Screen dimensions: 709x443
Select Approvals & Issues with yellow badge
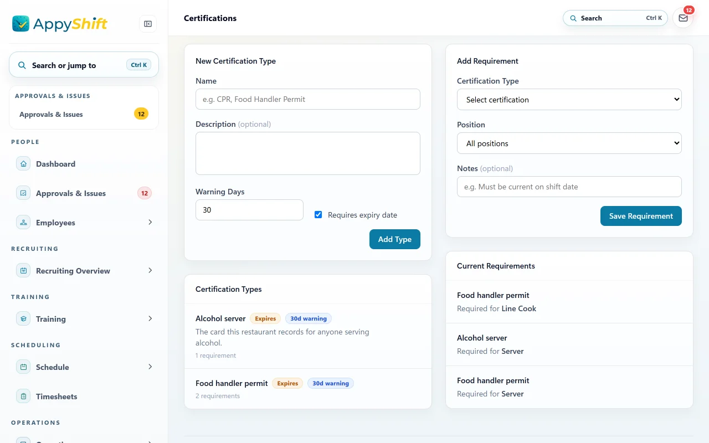point(84,114)
